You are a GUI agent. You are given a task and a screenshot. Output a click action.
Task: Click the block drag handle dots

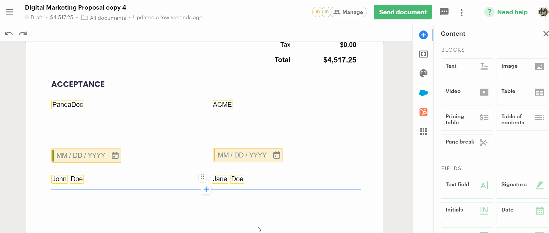click(203, 177)
